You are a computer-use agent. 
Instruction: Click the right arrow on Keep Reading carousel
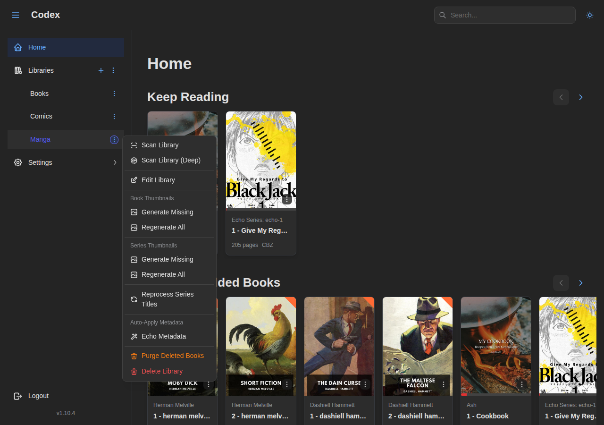pyautogui.click(x=580, y=97)
